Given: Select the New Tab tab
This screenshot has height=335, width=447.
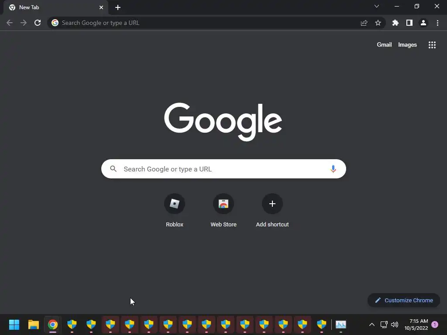Looking at the screenshot, I should pos(55,7).
